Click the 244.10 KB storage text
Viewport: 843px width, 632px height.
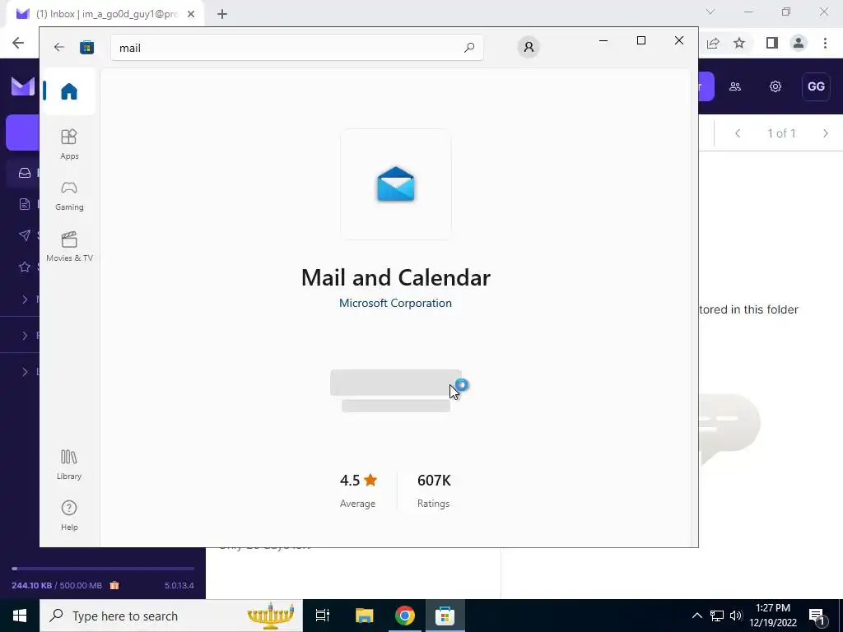click(x=31, y=585)
